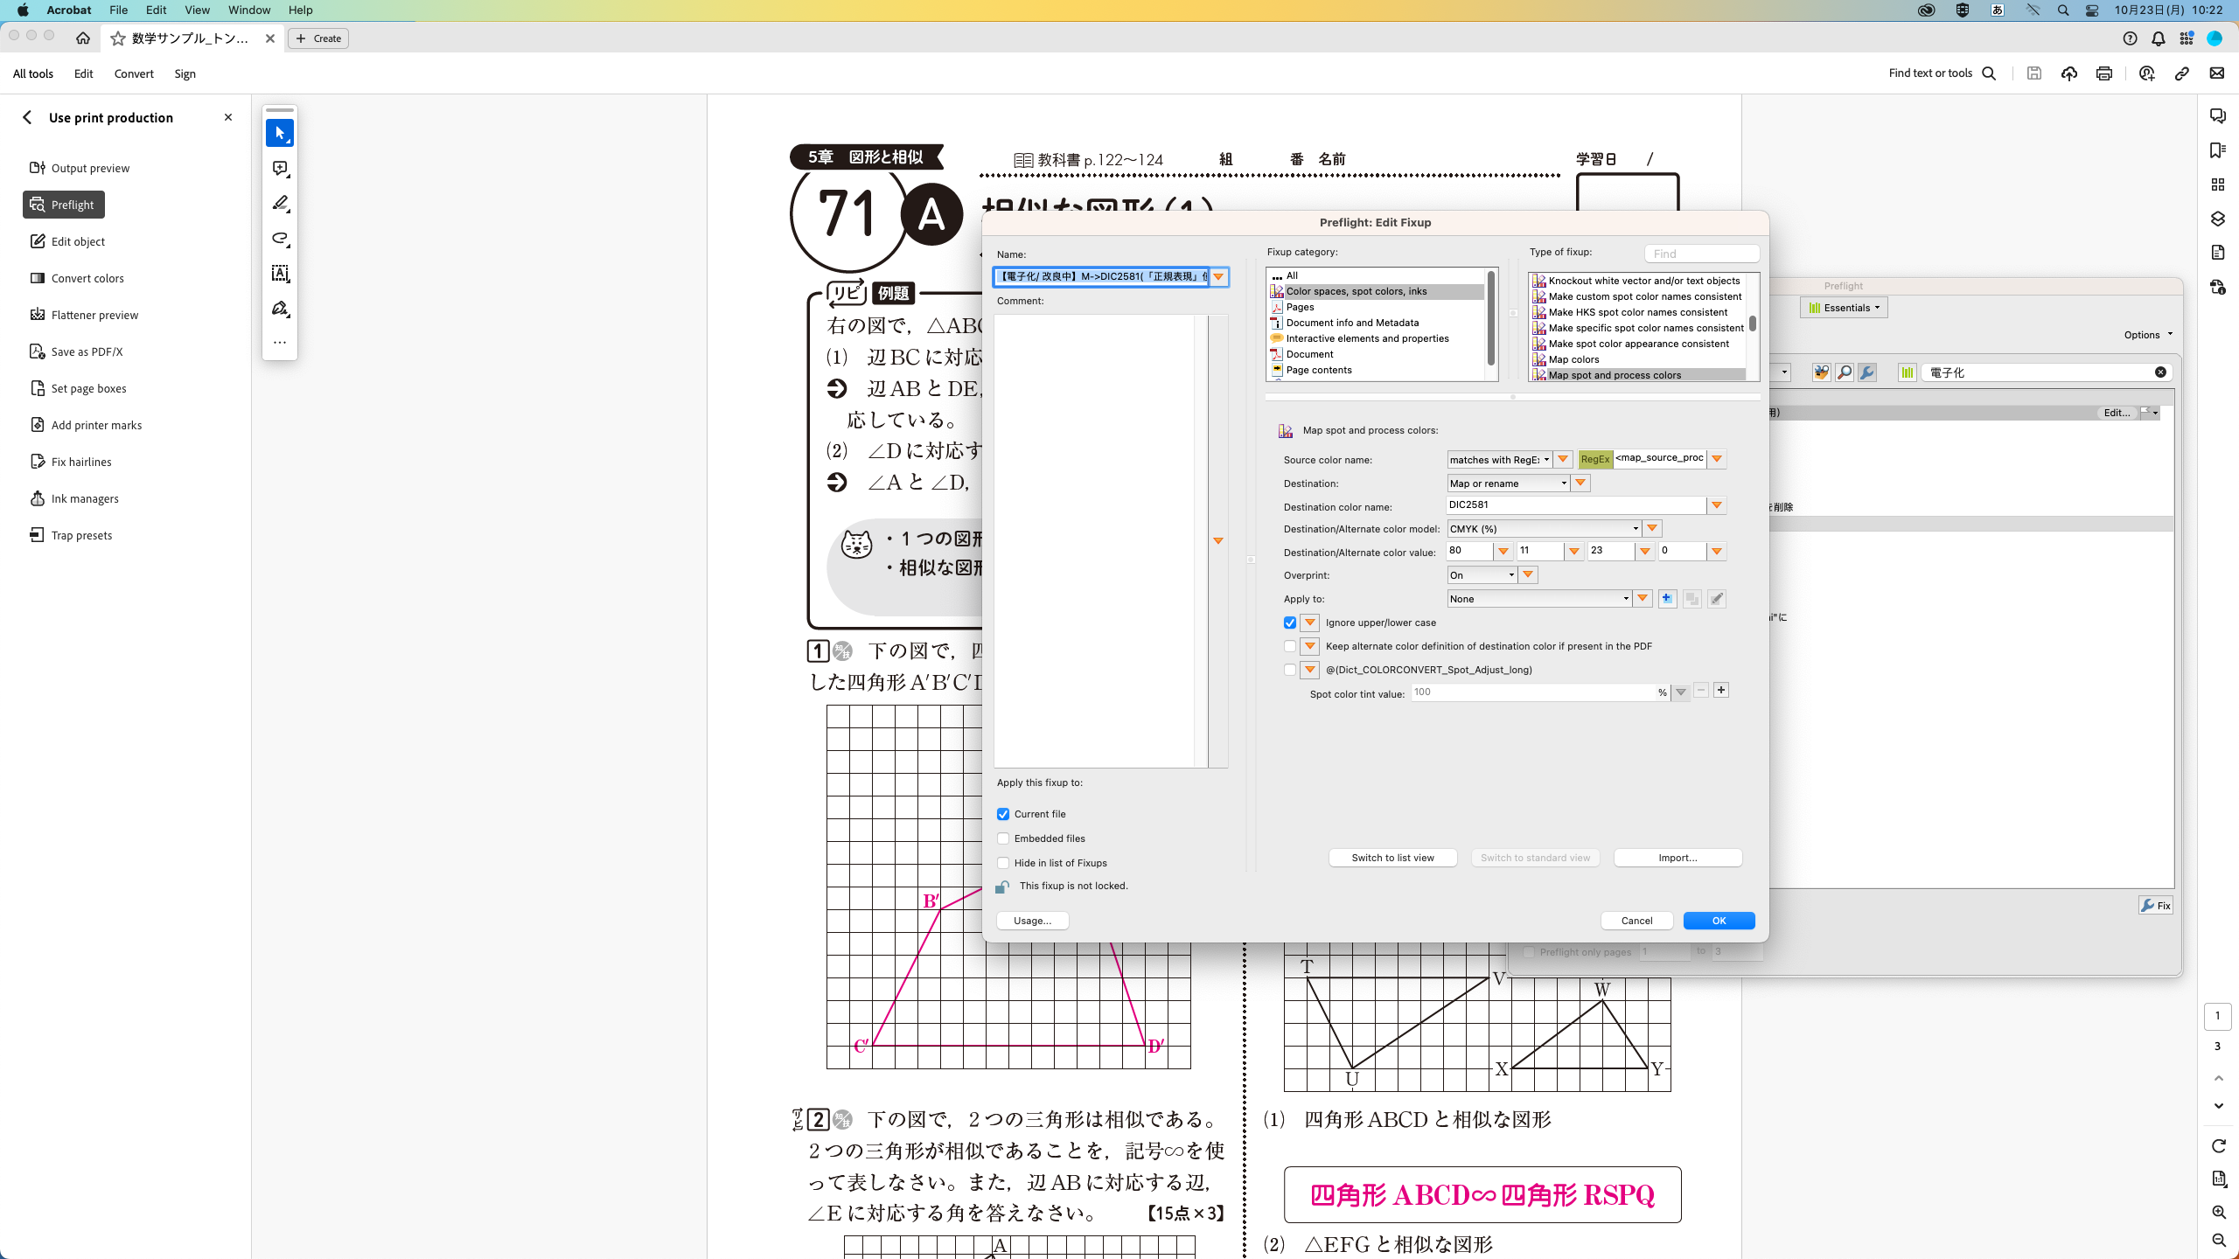The image size is (2239, 1259).
Task: Select the Add comment tool in toolbar
Action: (280, 168)
